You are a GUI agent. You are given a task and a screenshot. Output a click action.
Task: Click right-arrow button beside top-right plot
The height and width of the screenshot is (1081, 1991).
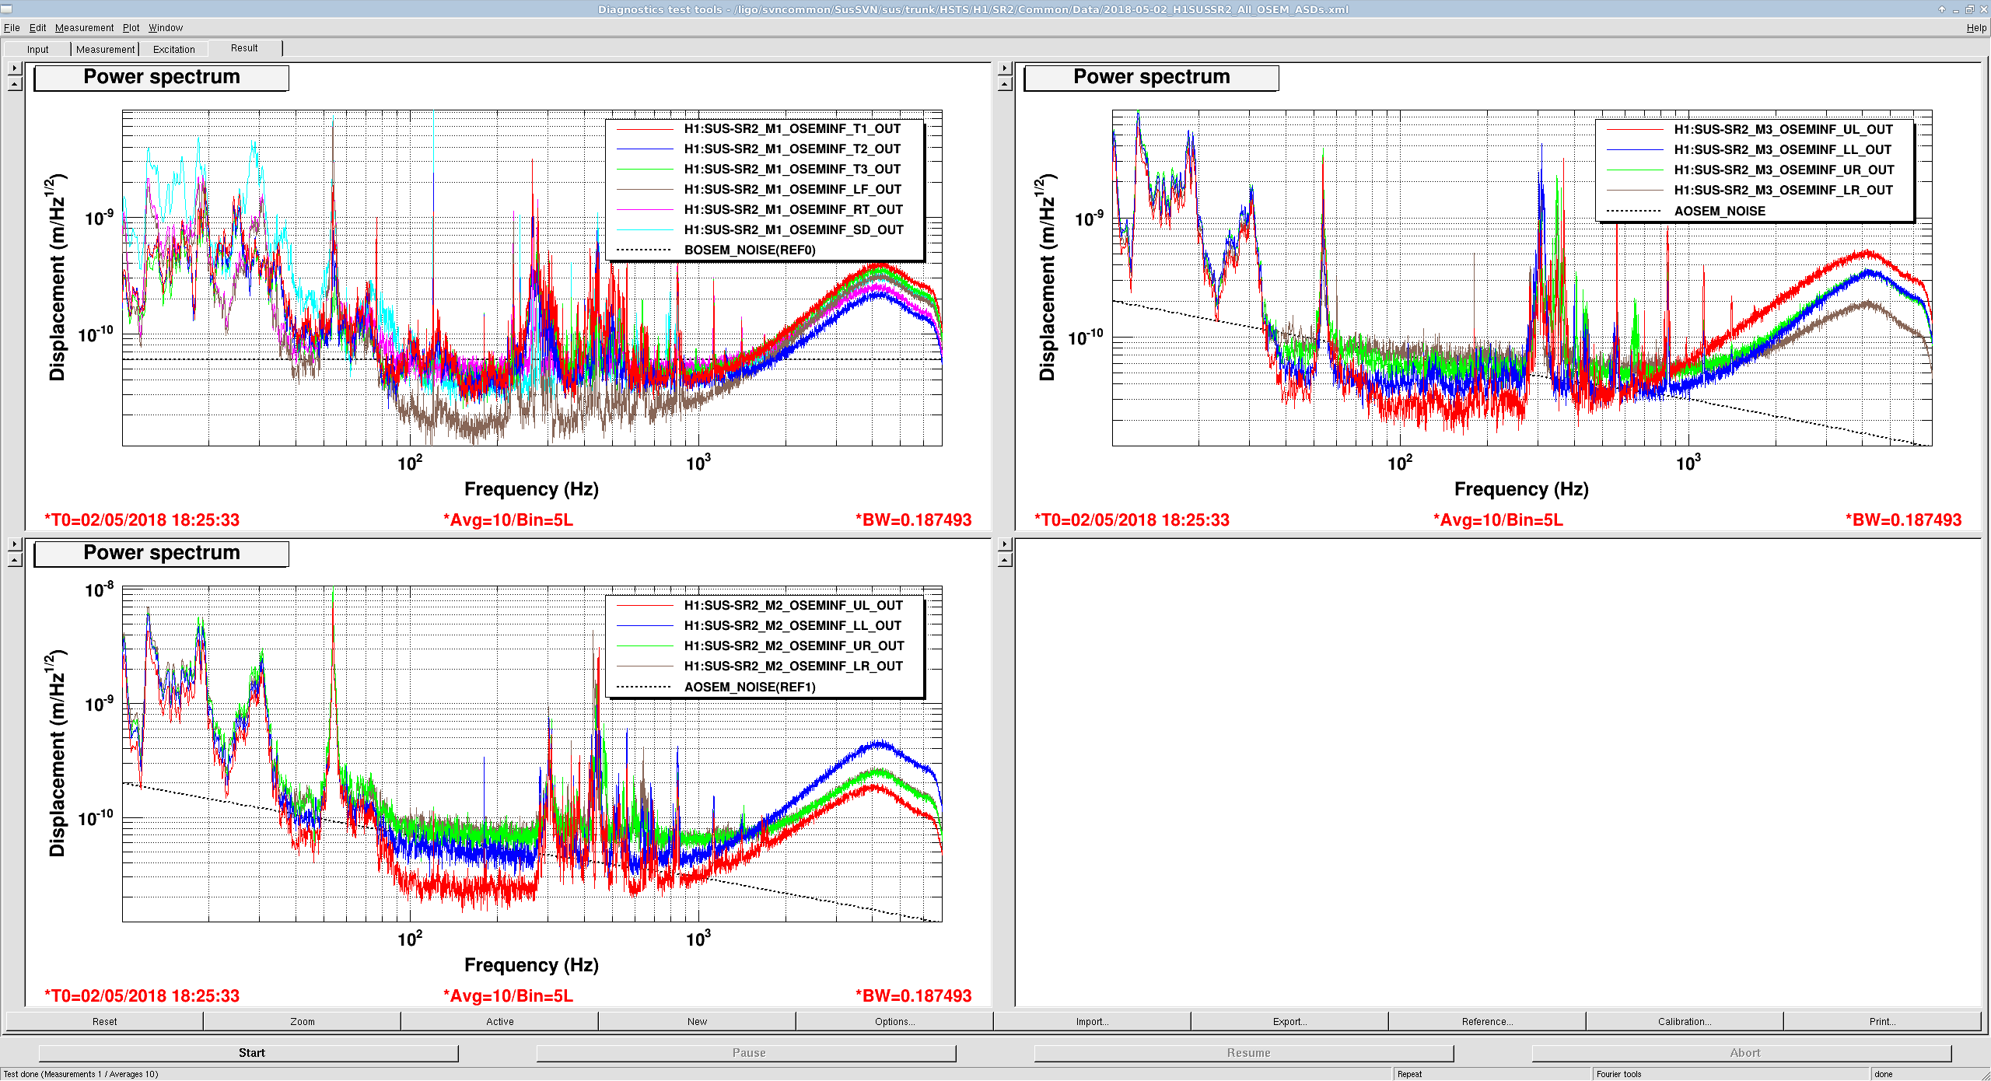(x=1005, y=68)
